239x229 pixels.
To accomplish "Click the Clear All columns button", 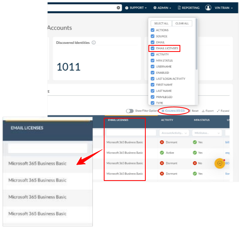I will (182, 23).
